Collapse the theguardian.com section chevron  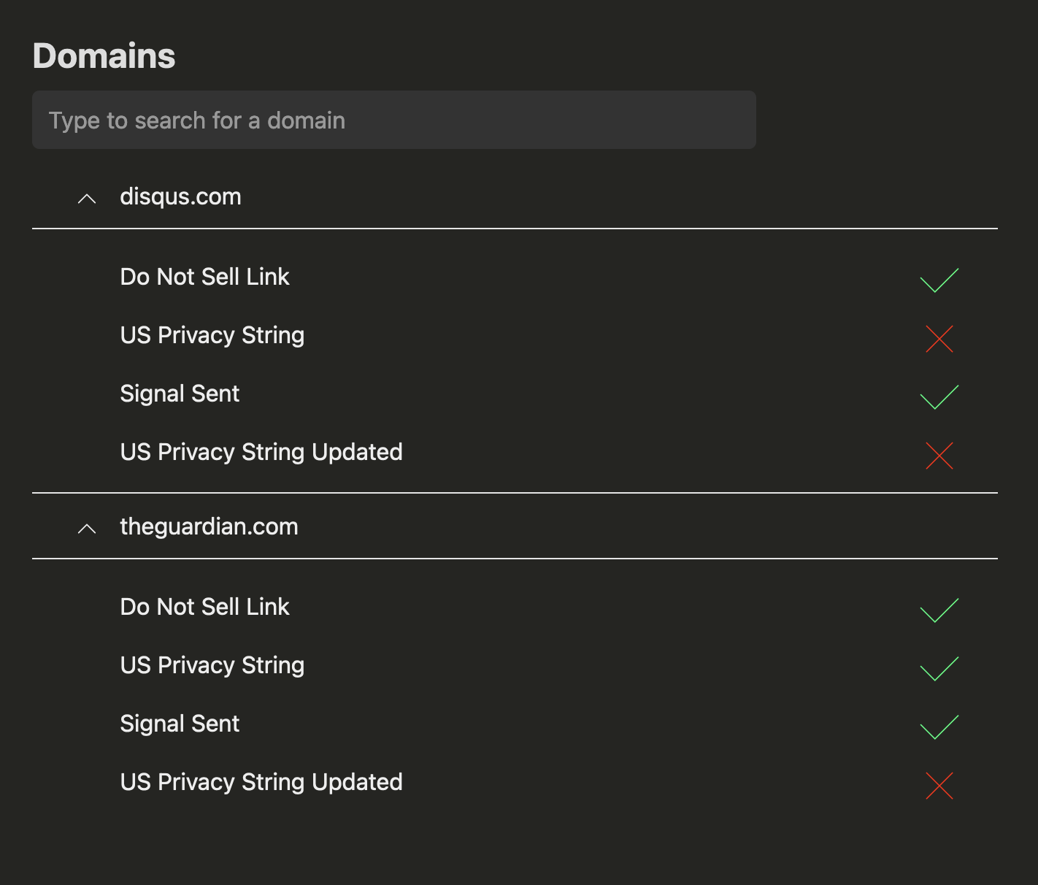tap(87, 528)
